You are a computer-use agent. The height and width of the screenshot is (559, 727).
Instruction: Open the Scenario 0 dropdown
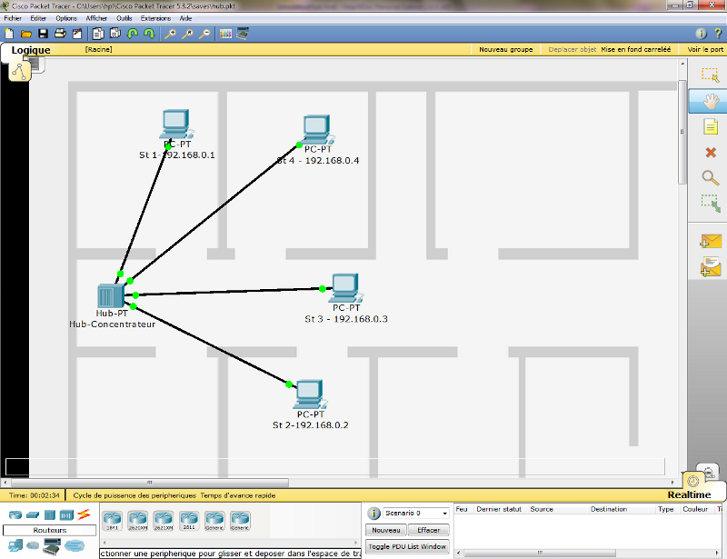pos(416,513)
